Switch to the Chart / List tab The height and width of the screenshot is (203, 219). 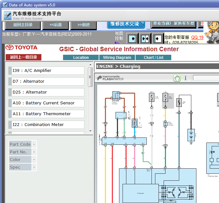(x=153, y=58)
